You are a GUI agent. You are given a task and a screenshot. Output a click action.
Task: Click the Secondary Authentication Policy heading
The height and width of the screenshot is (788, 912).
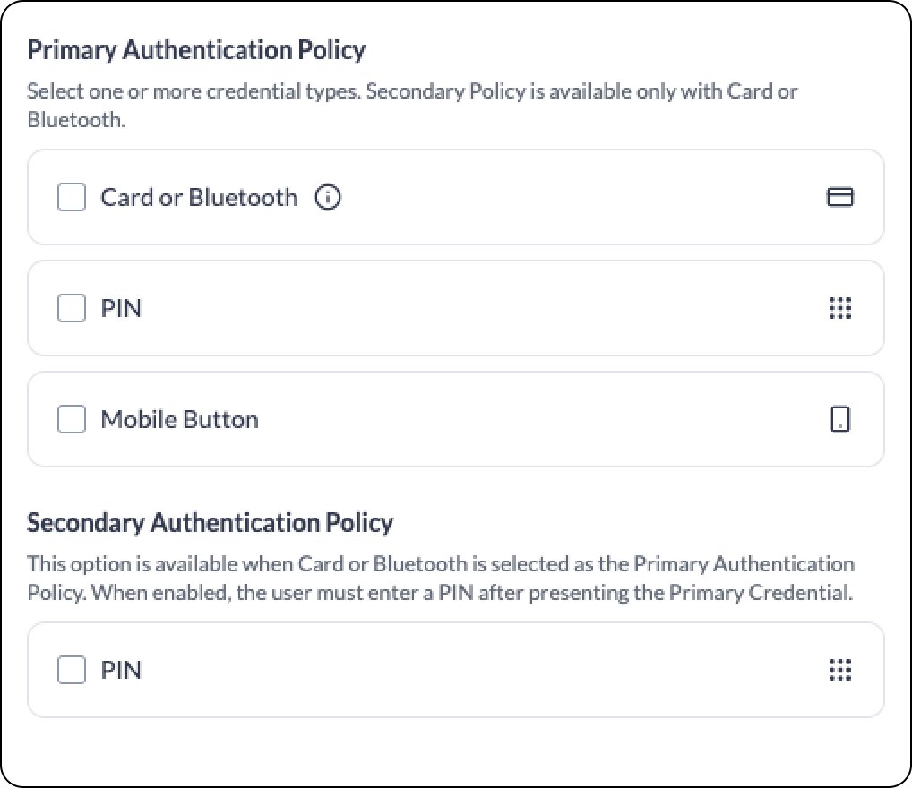pos(210,523)
